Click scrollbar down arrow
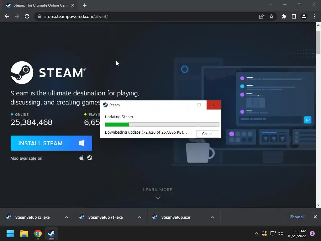The height and width of the screenshot is (241, 321). tap(318, 205)
